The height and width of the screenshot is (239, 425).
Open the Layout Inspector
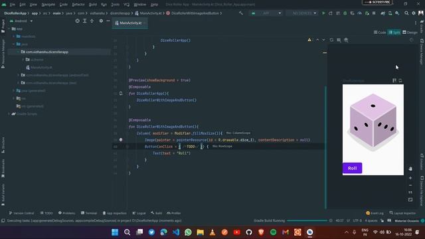pos(402,213)
